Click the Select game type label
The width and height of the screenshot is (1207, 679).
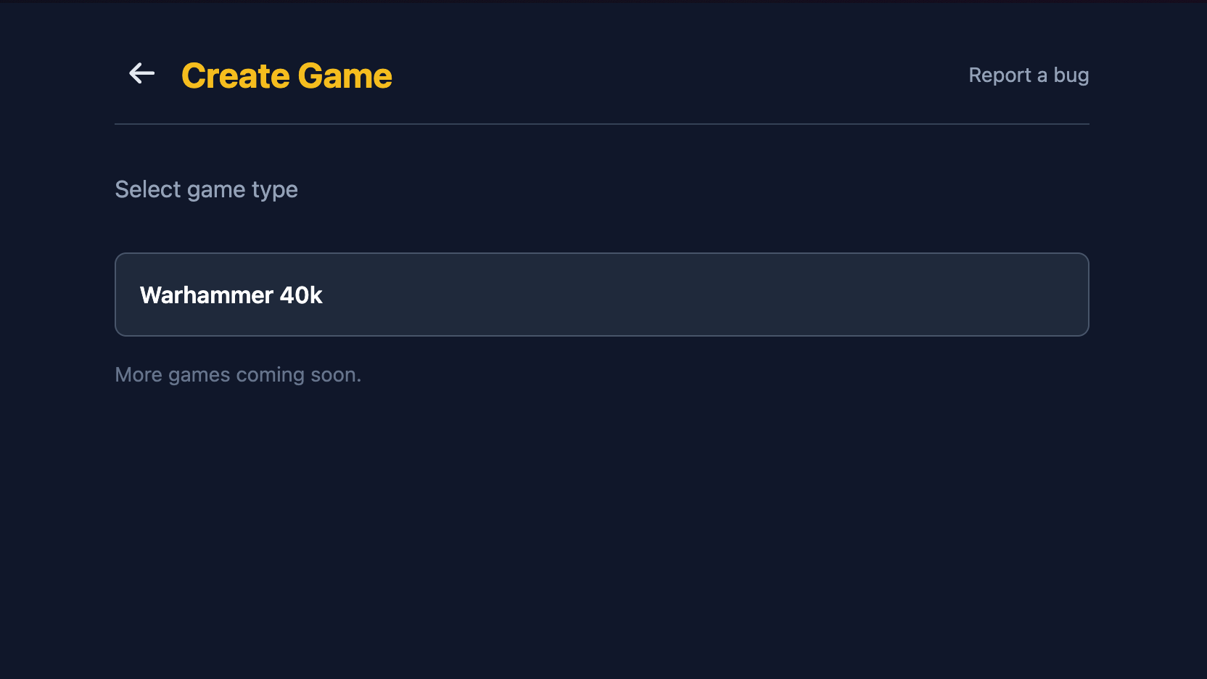click(x=206, y=189)
